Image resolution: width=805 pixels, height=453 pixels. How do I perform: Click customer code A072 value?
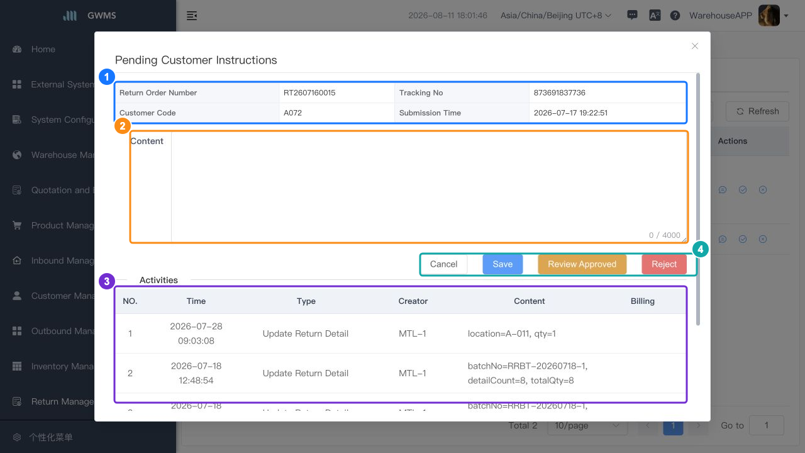tap(292, 113)
